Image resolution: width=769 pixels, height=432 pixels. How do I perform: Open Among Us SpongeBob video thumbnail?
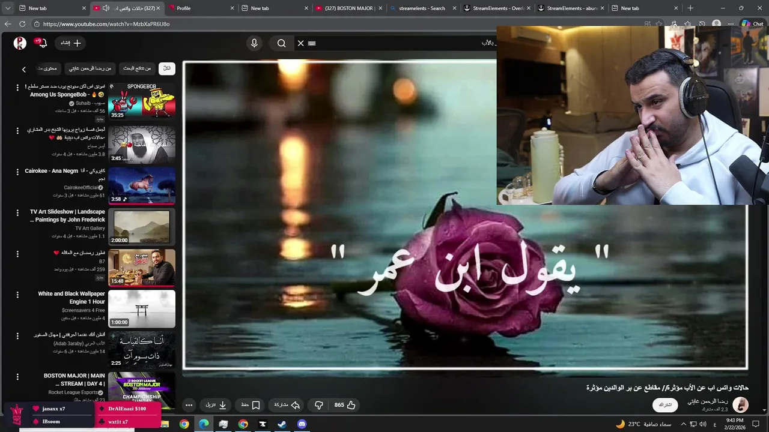click(142, 100)
